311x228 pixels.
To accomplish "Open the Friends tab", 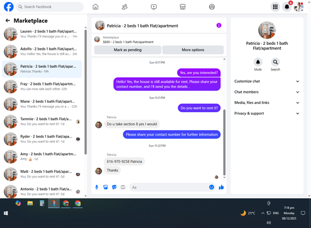I will point(124,7).
